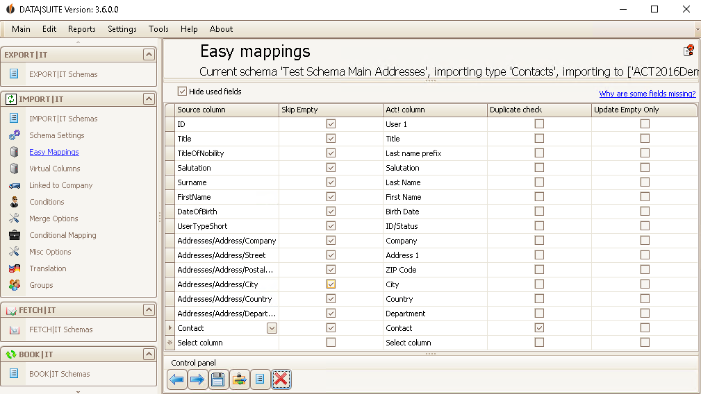Screen dimensions: 701x394
Task: Collapse the FETCH|IT panel
Action: [149, 309]
